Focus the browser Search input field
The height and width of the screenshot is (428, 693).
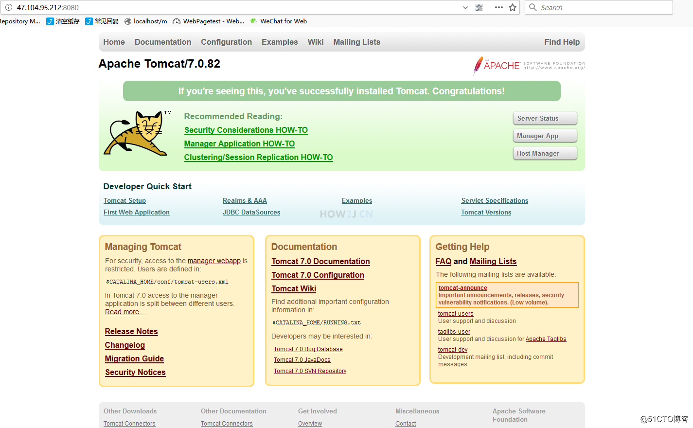pyautogui.click(x=599, y=7)
